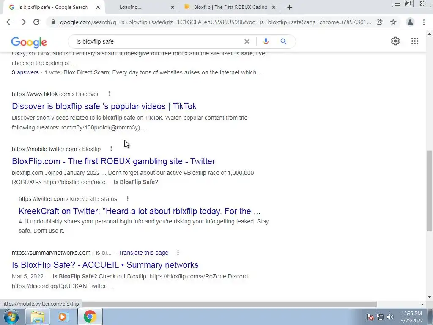Click the vertical scrollbar thumb
Image resolution: width=433 pixels, height=325 pixels.
click(429, 191)
